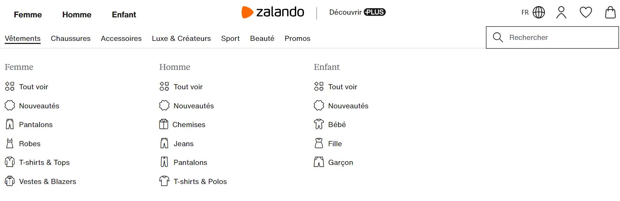Select Nouveautés under Femme
This screenshot has height=201, width=620.
pos(39,106)
